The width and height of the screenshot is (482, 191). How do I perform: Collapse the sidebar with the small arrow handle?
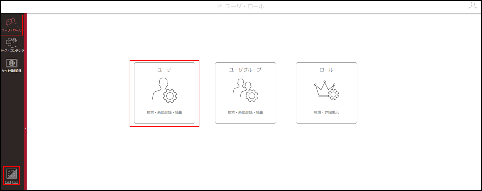point(25,128)
